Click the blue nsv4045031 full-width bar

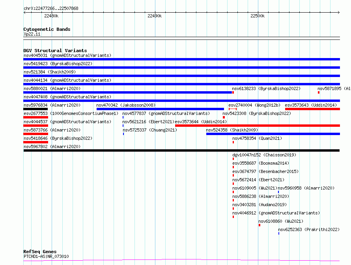181,59
